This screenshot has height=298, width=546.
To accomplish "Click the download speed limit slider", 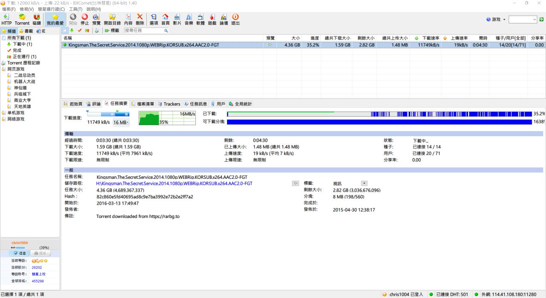I will [108, 114].
